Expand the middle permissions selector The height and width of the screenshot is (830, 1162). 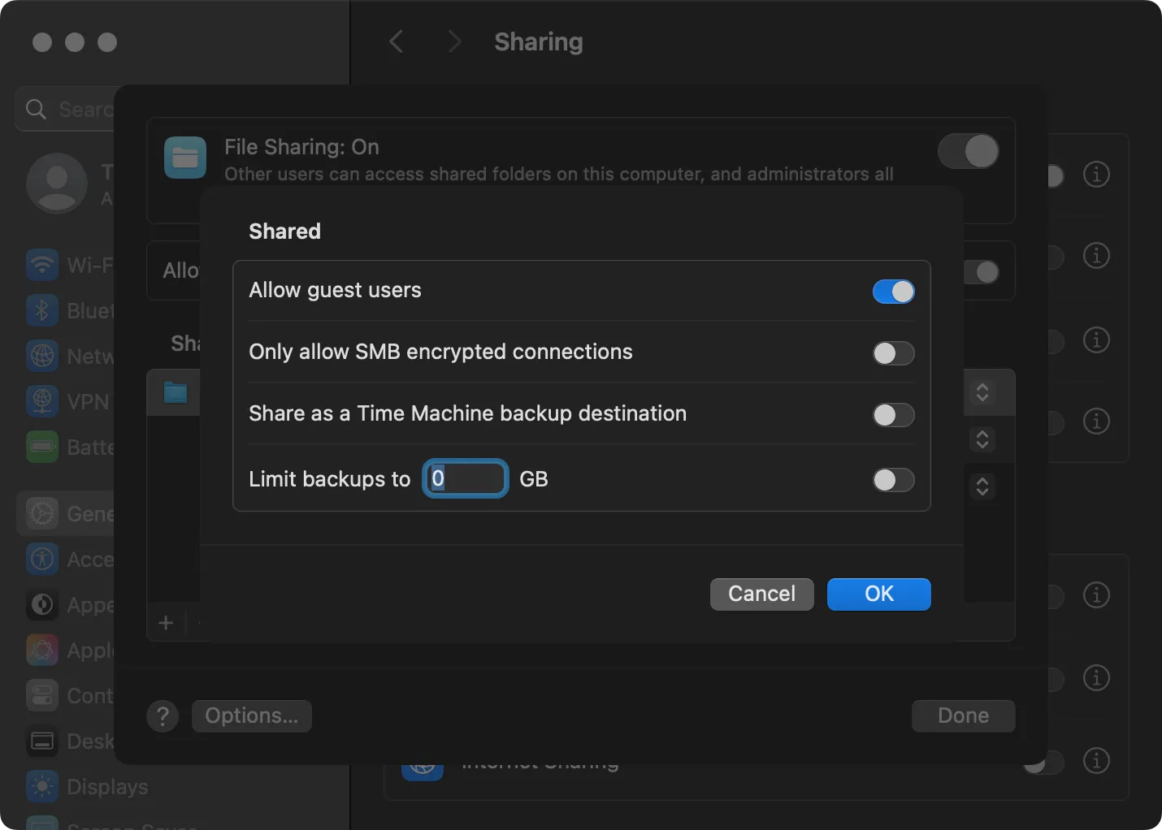coord(982,439)
